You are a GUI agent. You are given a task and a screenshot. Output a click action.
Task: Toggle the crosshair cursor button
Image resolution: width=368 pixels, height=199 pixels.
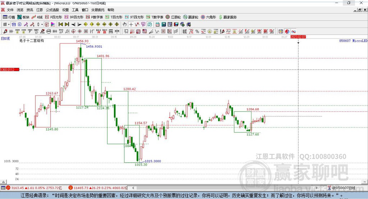click(131, 24)
